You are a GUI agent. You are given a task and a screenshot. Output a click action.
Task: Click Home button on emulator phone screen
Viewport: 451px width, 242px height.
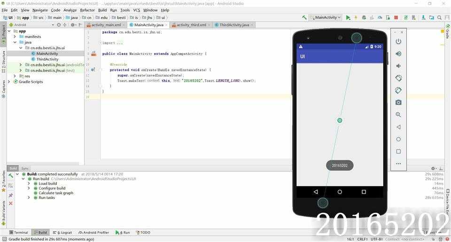[340, 192]
